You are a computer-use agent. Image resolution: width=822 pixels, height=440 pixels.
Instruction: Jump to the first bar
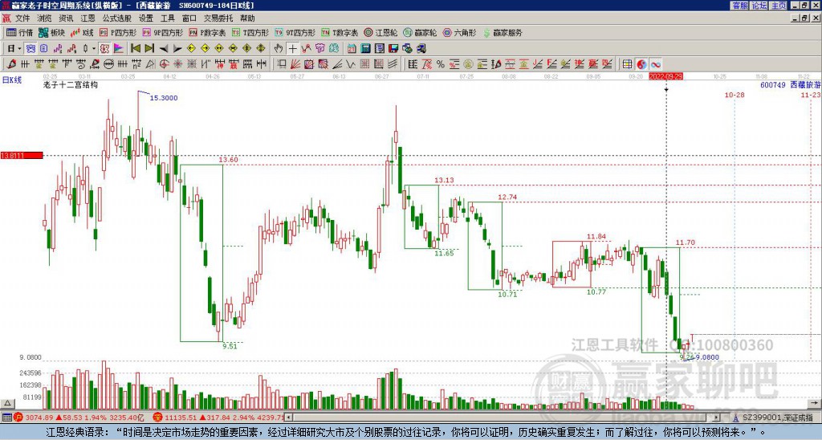(x=136, y=49)
